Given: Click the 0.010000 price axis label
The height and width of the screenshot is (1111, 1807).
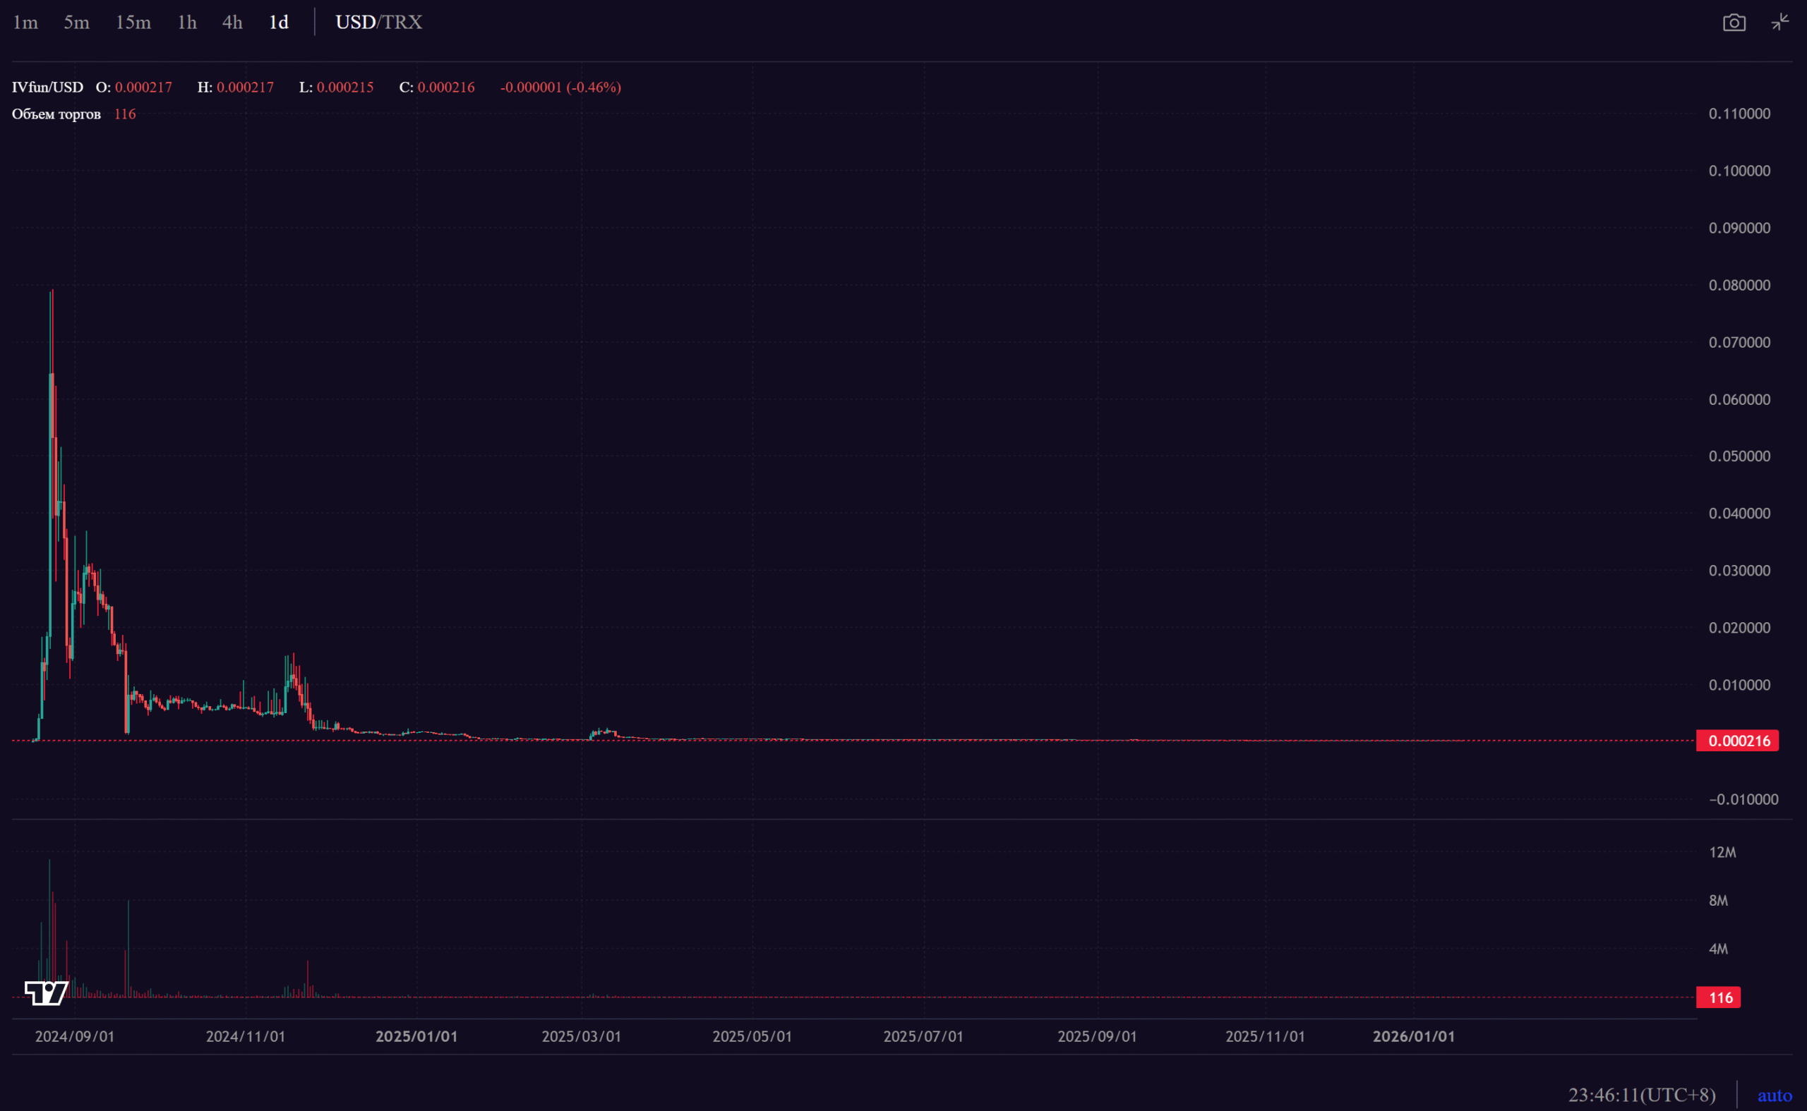Looking at the screenshot, I should (1739, 685).
